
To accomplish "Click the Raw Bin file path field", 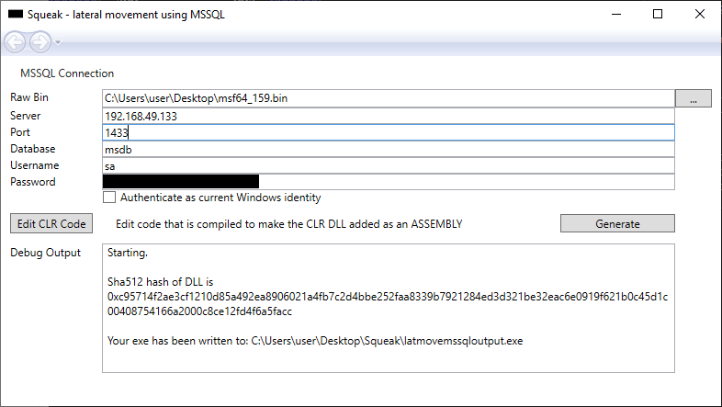I will point(388,98).
